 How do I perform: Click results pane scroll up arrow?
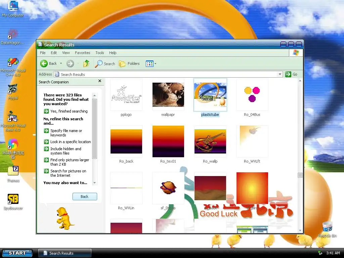click(x=300, y=81)
